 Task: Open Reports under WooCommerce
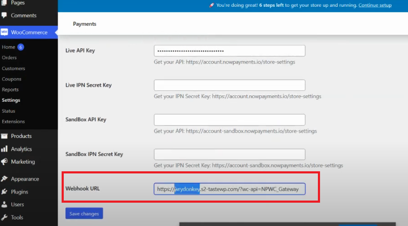click(10, 89)
